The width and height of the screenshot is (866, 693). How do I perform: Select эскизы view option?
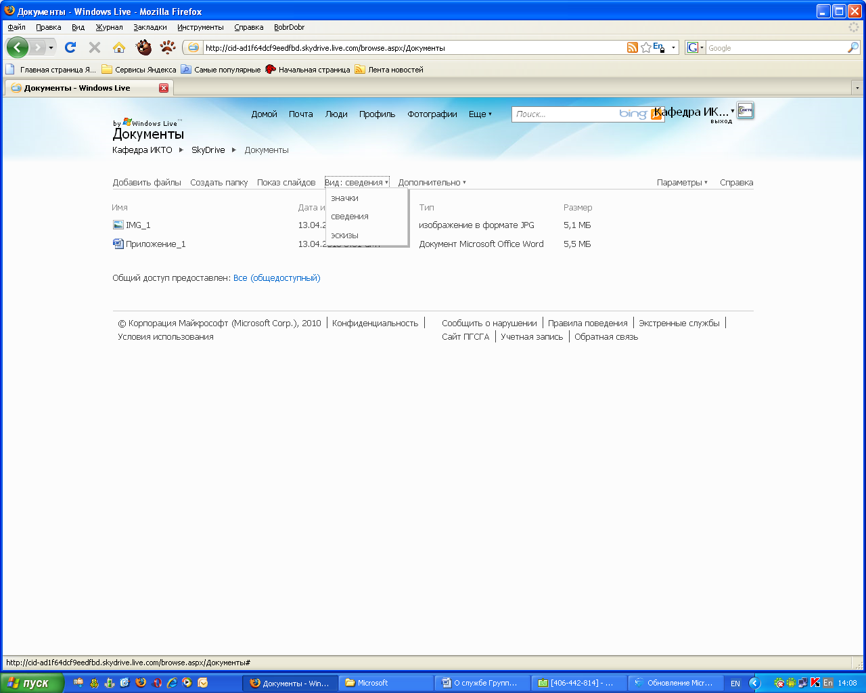[344, 236]
